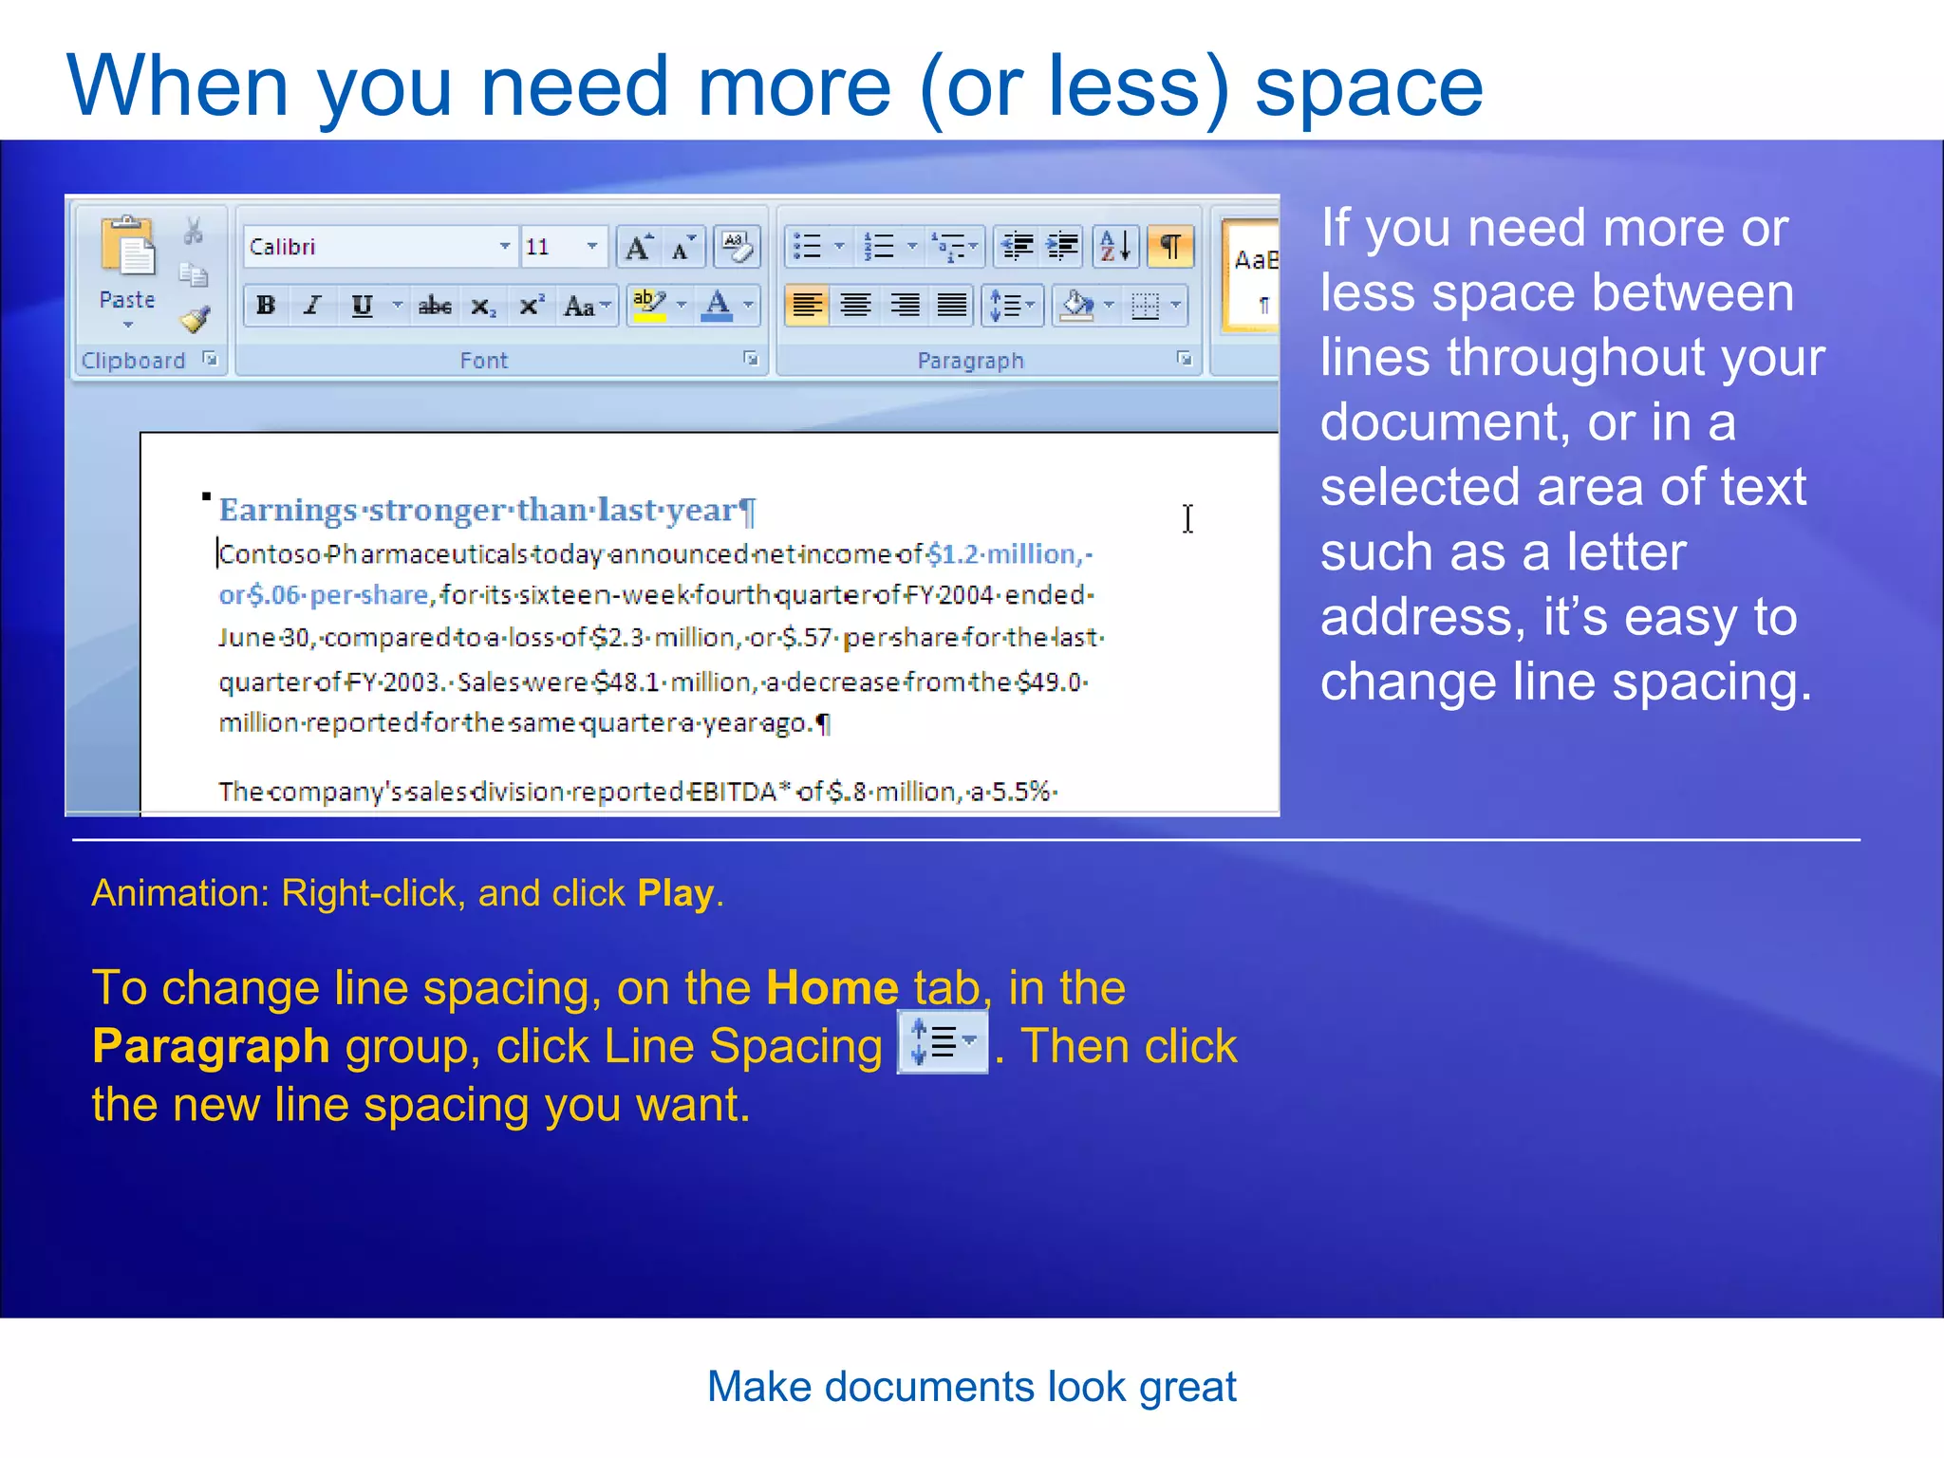
Task: Click the Numbering list icon
Action: [x=880, y=247]
